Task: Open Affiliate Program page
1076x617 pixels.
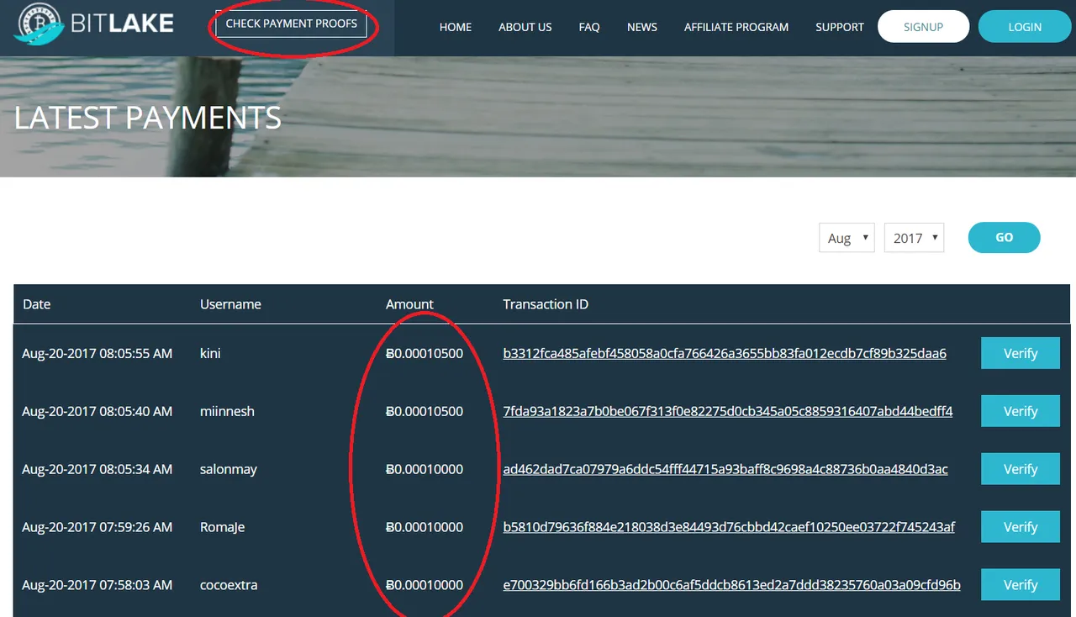Action: point(736,27)
